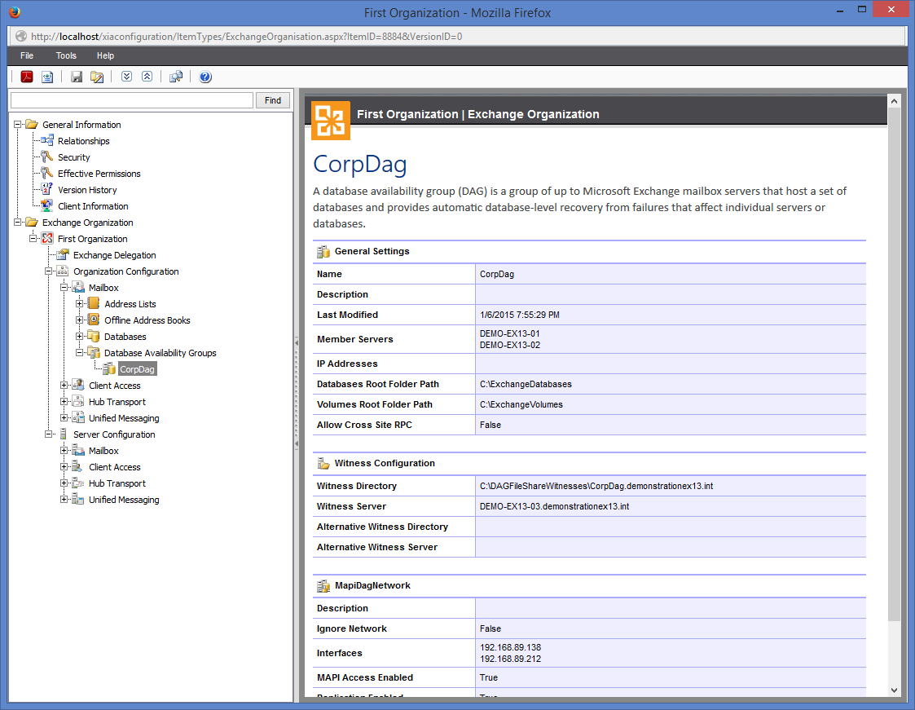This screenshot has height=710, width=915.
Task: Click the Version History icon
Action: [x=47, y=190]
